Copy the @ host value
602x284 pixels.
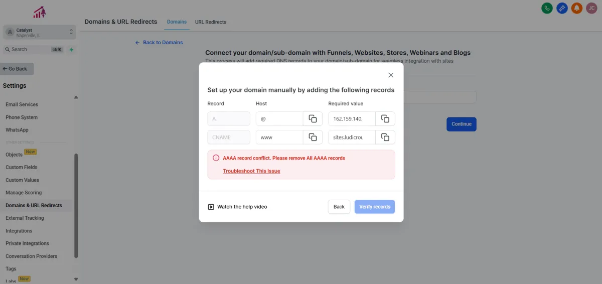point(313,119)
